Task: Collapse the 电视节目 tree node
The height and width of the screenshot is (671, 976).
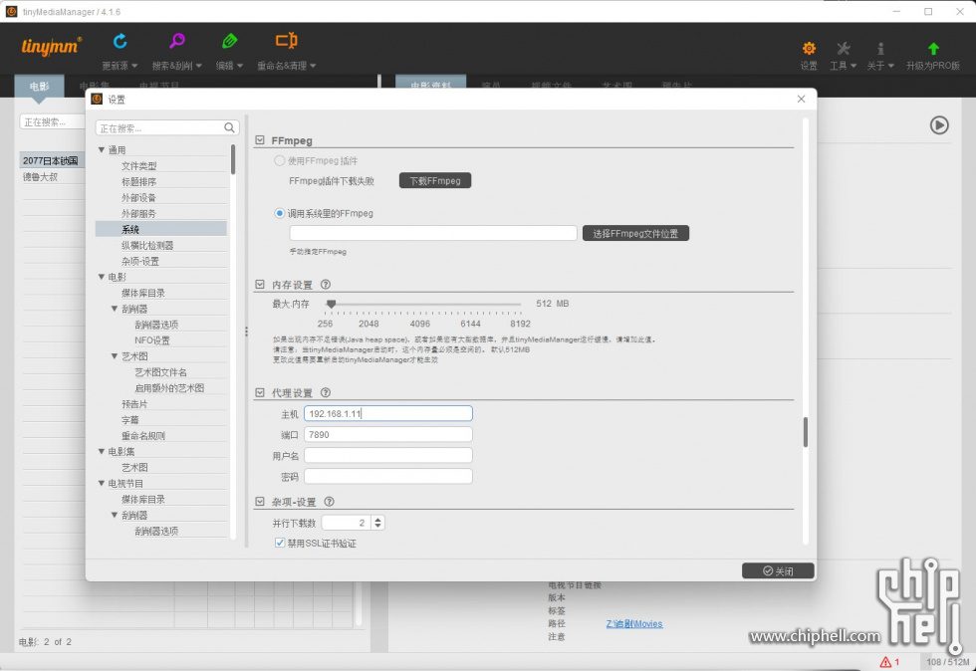Action: point(101,483)
